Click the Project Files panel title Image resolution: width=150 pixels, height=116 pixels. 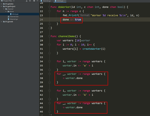[8, 1]
